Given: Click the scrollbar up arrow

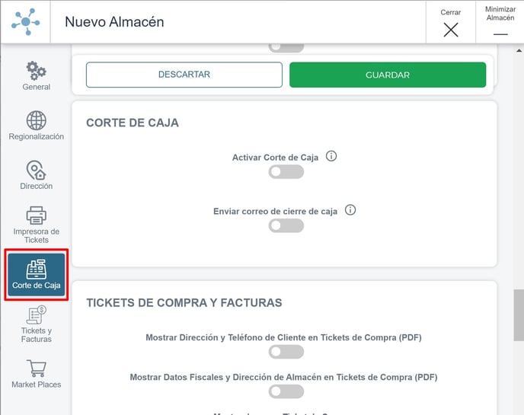Looking at the screenshot, I should coord(519,51).
